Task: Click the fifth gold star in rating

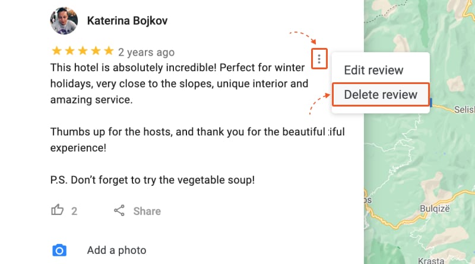Action: click(x=109, y=51)
